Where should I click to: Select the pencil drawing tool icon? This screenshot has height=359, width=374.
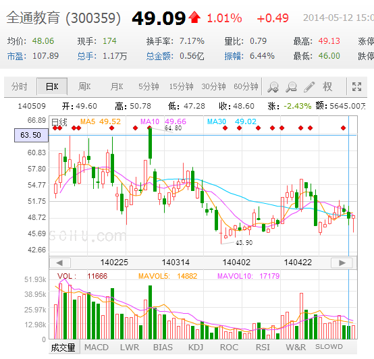[x=309, y=87]
